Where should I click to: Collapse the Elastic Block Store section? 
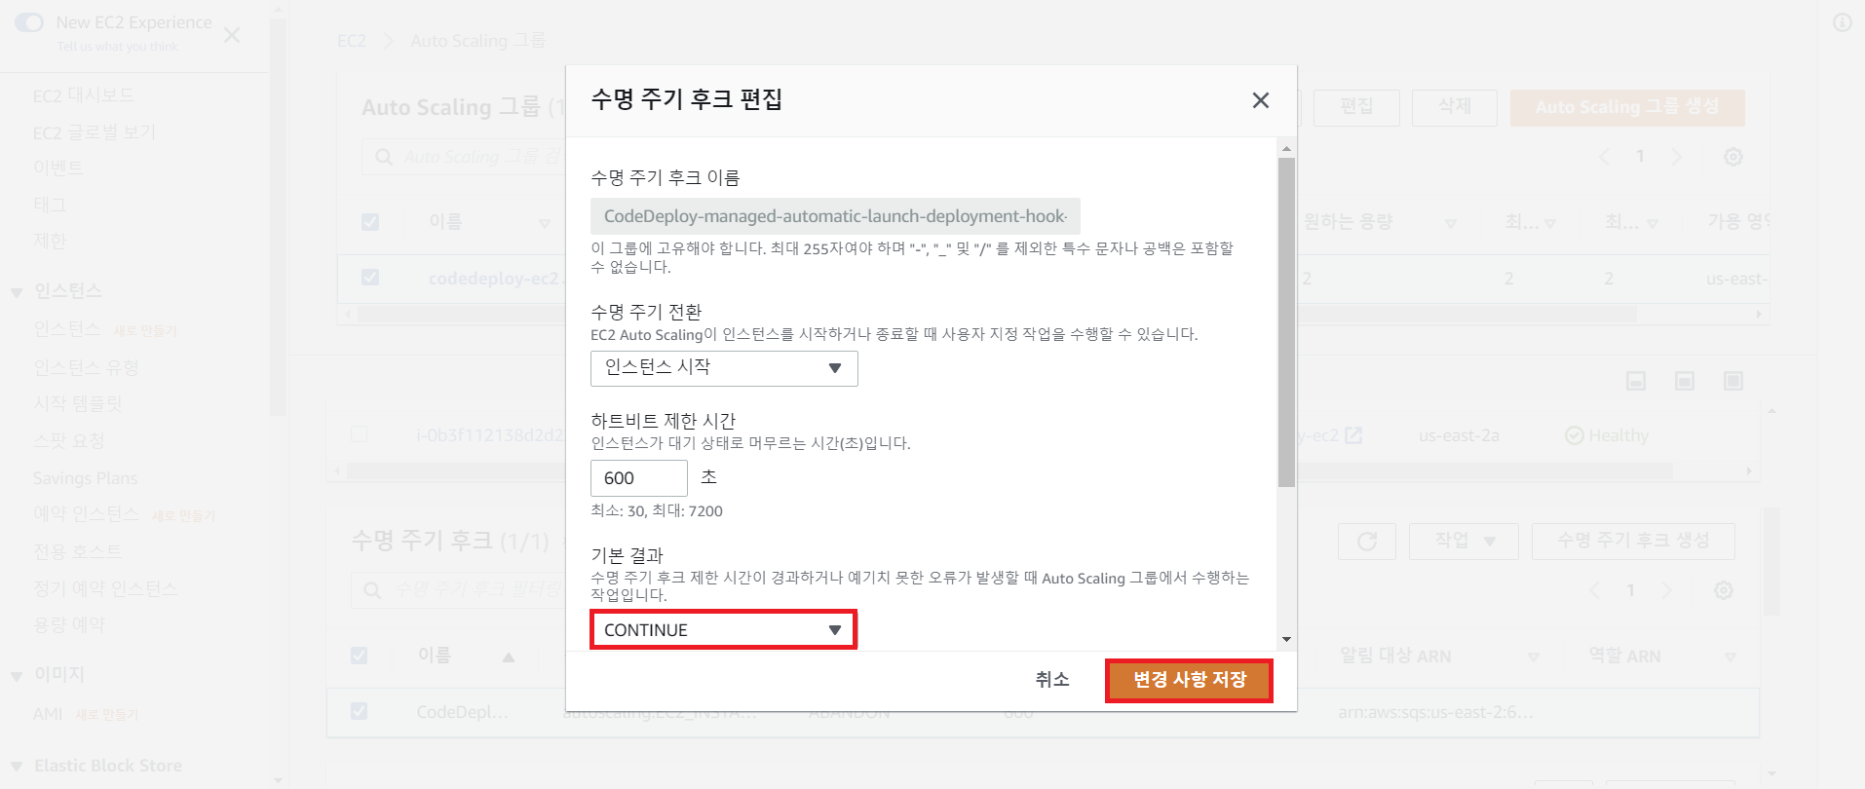click(x=17, y=767)
